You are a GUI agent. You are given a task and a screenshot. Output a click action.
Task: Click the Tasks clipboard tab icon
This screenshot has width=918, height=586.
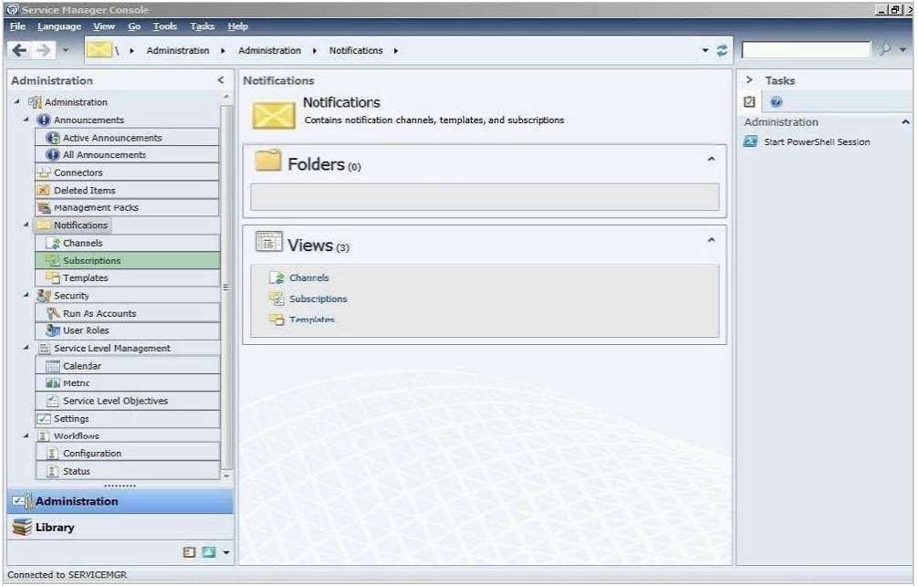click(x=749, y=102)
